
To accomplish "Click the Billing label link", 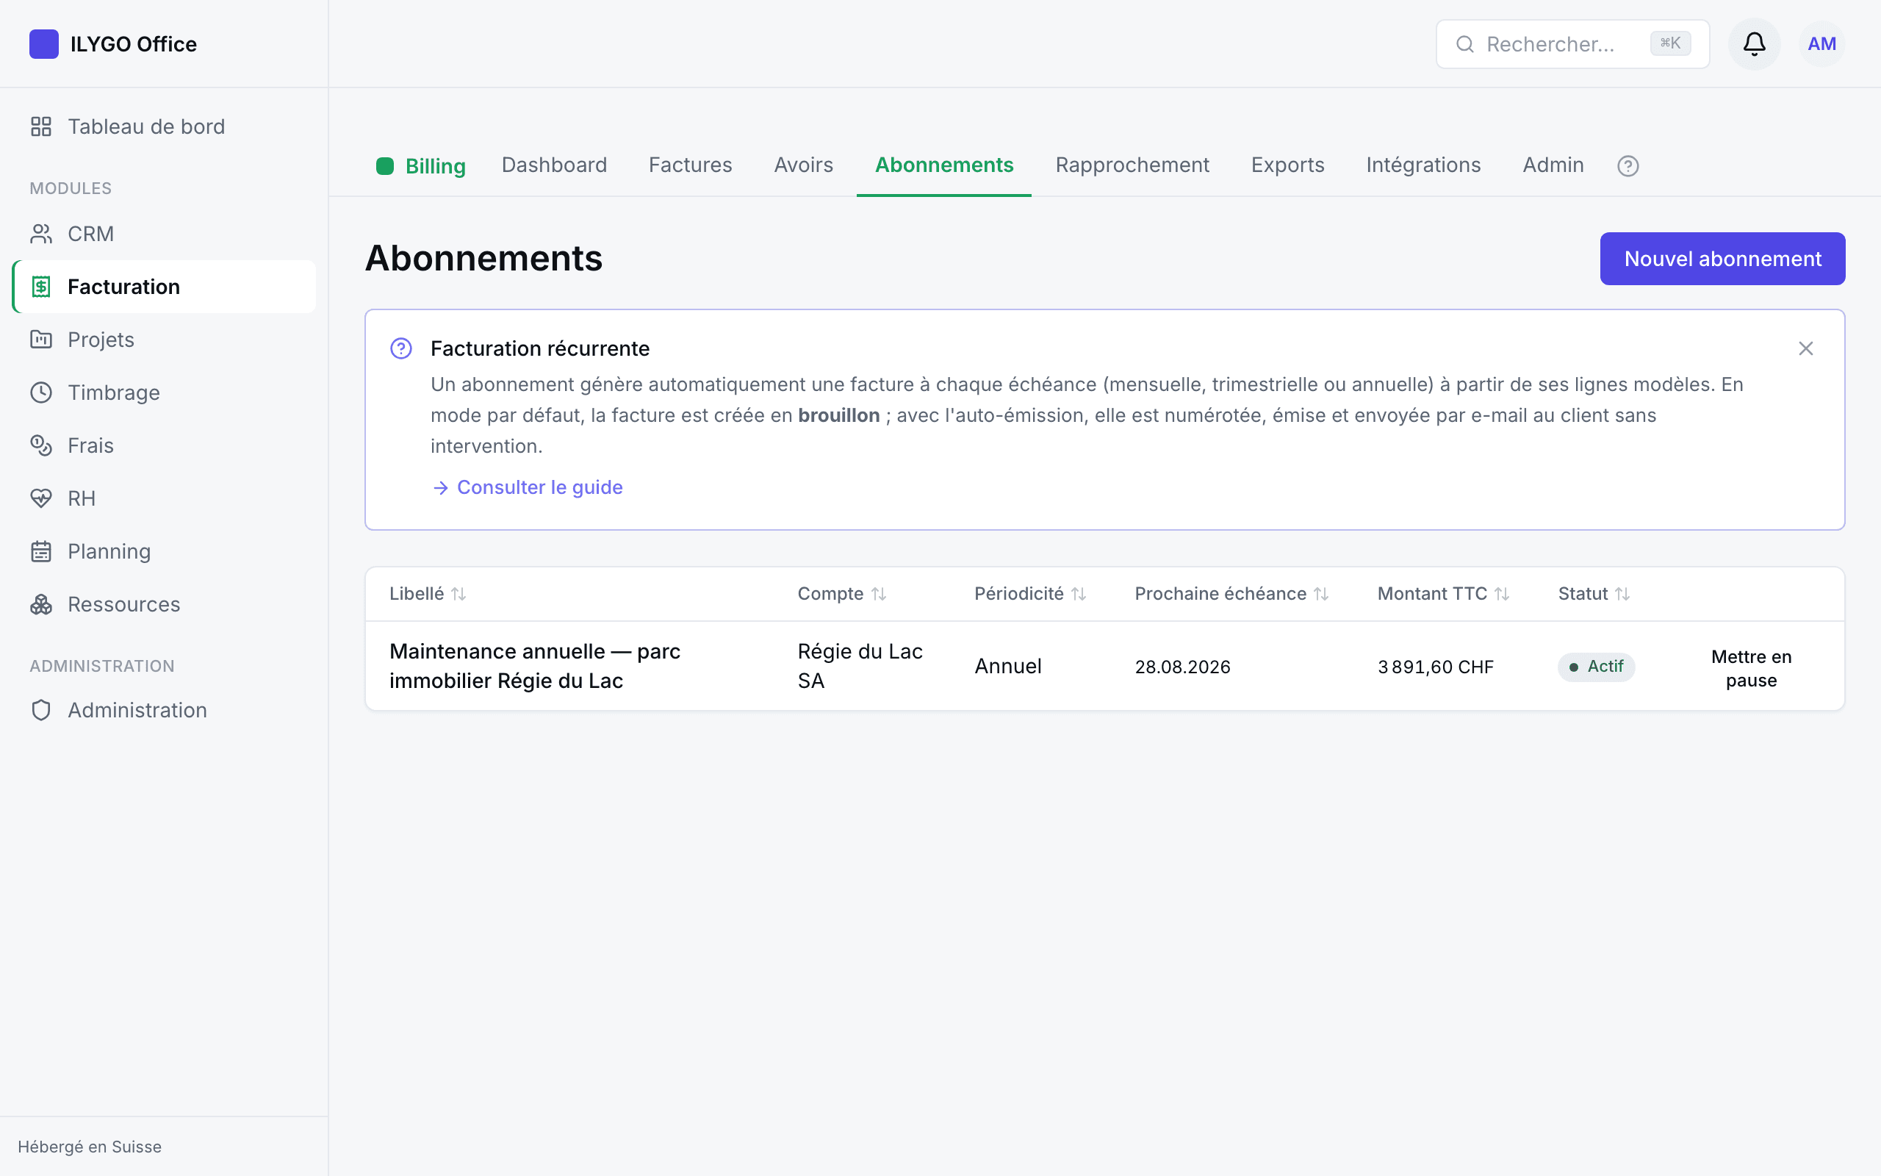I will pyautogui.click(x=434, y=165).
